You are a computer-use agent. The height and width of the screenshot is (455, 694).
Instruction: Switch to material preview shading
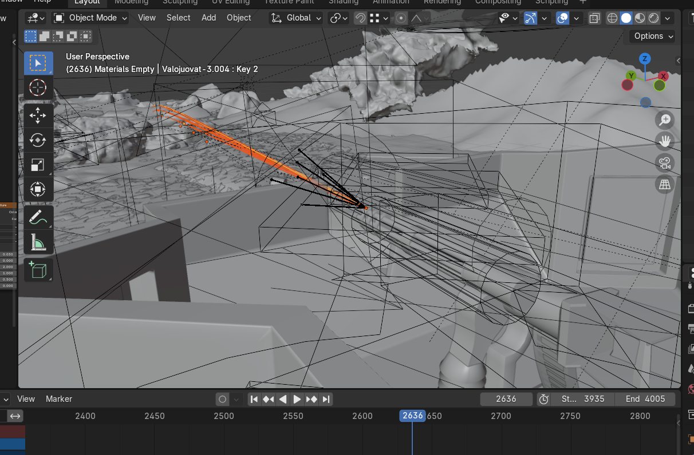pos(640,18)
